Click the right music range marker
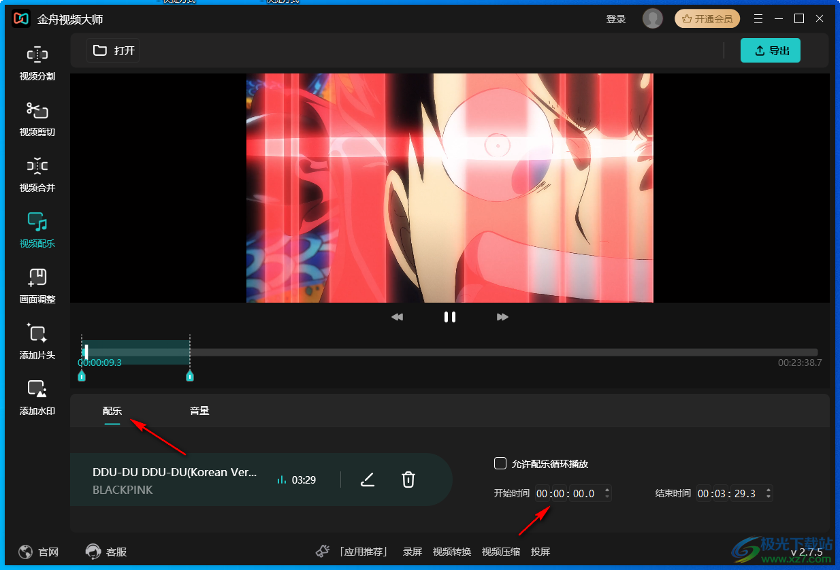 [x=190, y=375]
